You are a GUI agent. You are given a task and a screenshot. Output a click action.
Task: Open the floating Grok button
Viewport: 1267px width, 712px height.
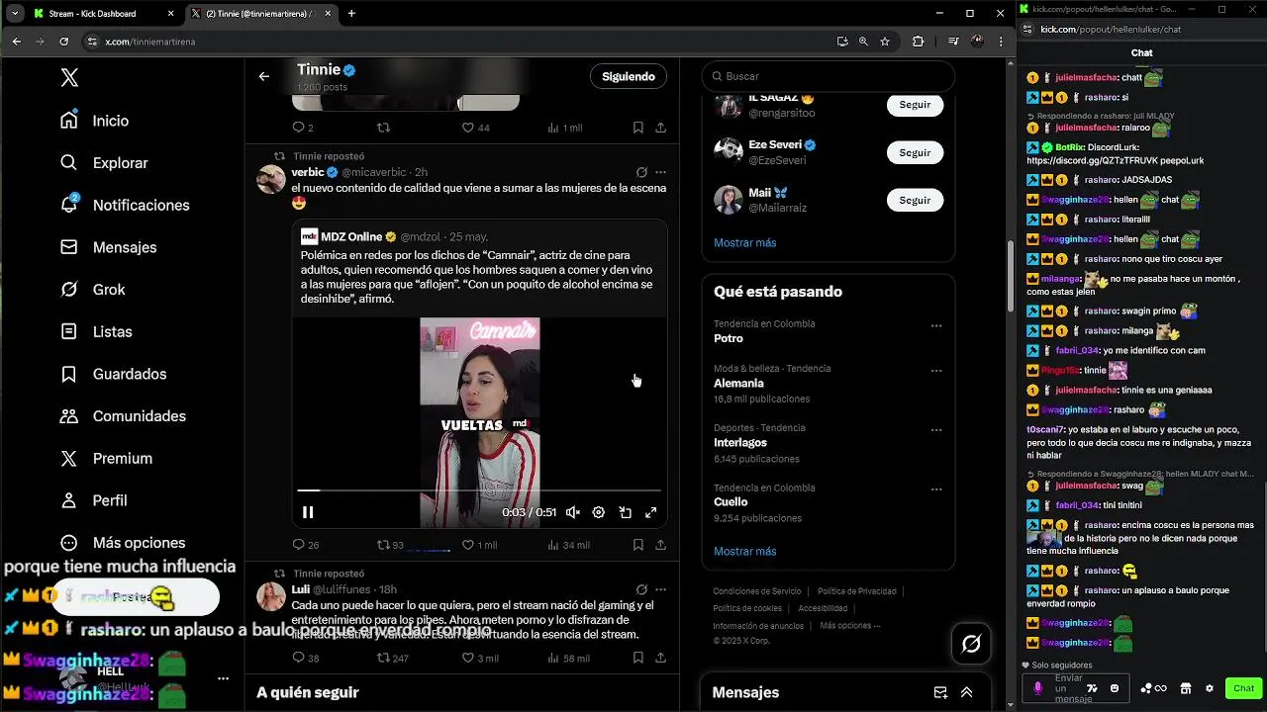click(x=971, y=645)
